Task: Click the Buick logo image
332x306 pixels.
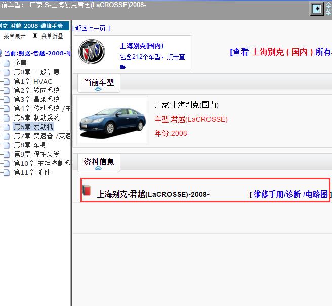Action: (92, 52)
